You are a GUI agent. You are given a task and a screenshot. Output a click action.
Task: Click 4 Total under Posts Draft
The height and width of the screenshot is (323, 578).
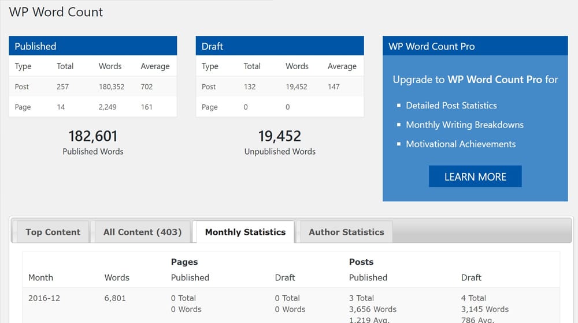tap(473, 298)
